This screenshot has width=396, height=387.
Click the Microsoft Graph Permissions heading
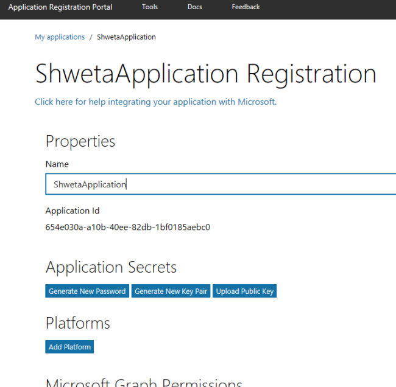click(x=144, y=382)
